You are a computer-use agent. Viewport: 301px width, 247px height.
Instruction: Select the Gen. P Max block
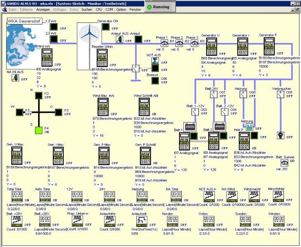tap(104, 156)
